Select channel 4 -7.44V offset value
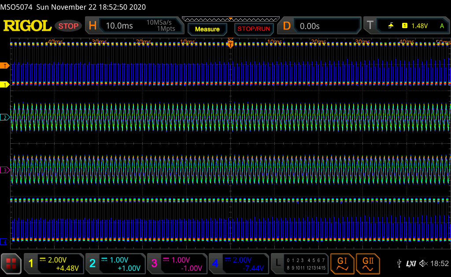 click(x=253, y=268)
